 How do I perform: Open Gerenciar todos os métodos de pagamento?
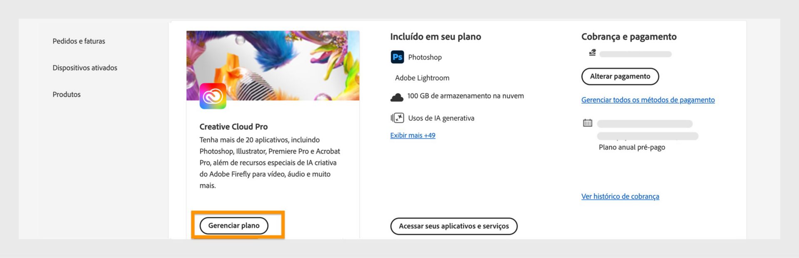648,100
